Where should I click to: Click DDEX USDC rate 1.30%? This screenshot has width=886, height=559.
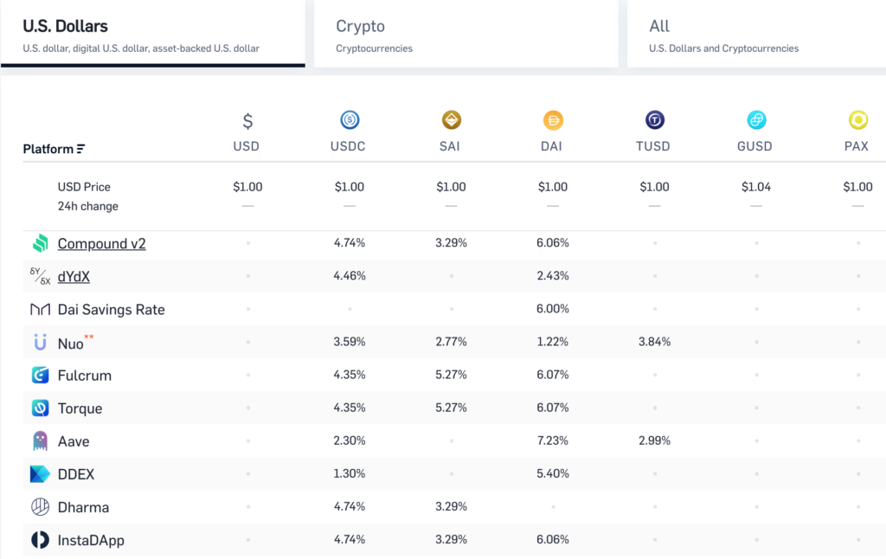tap(350, 473)
